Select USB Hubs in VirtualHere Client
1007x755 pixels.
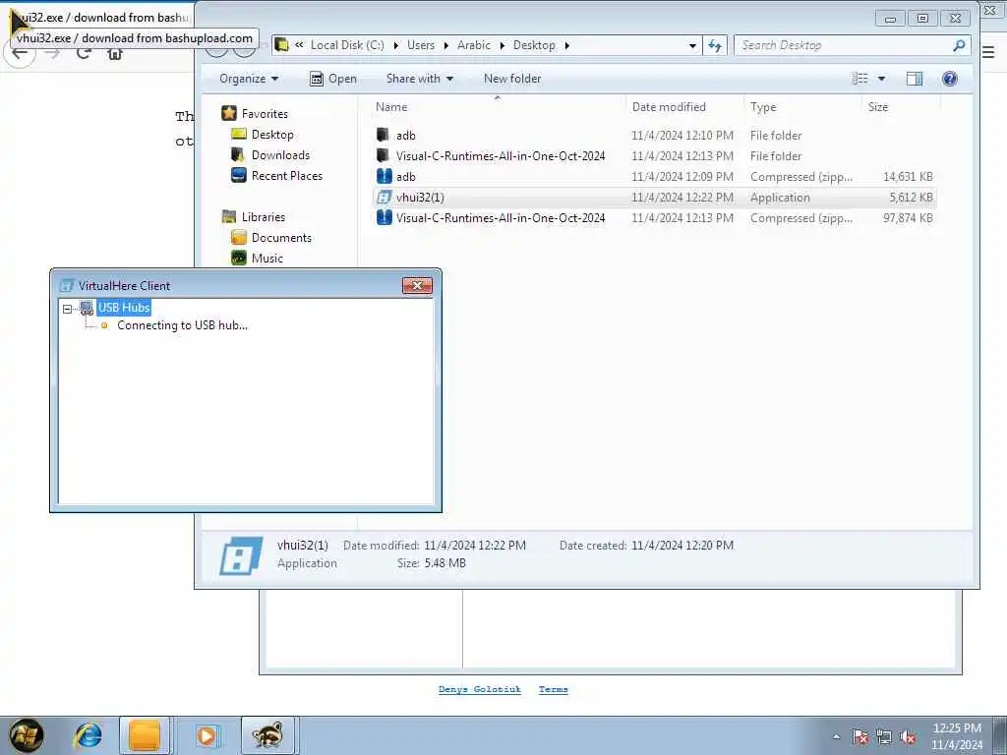[124, 308]
